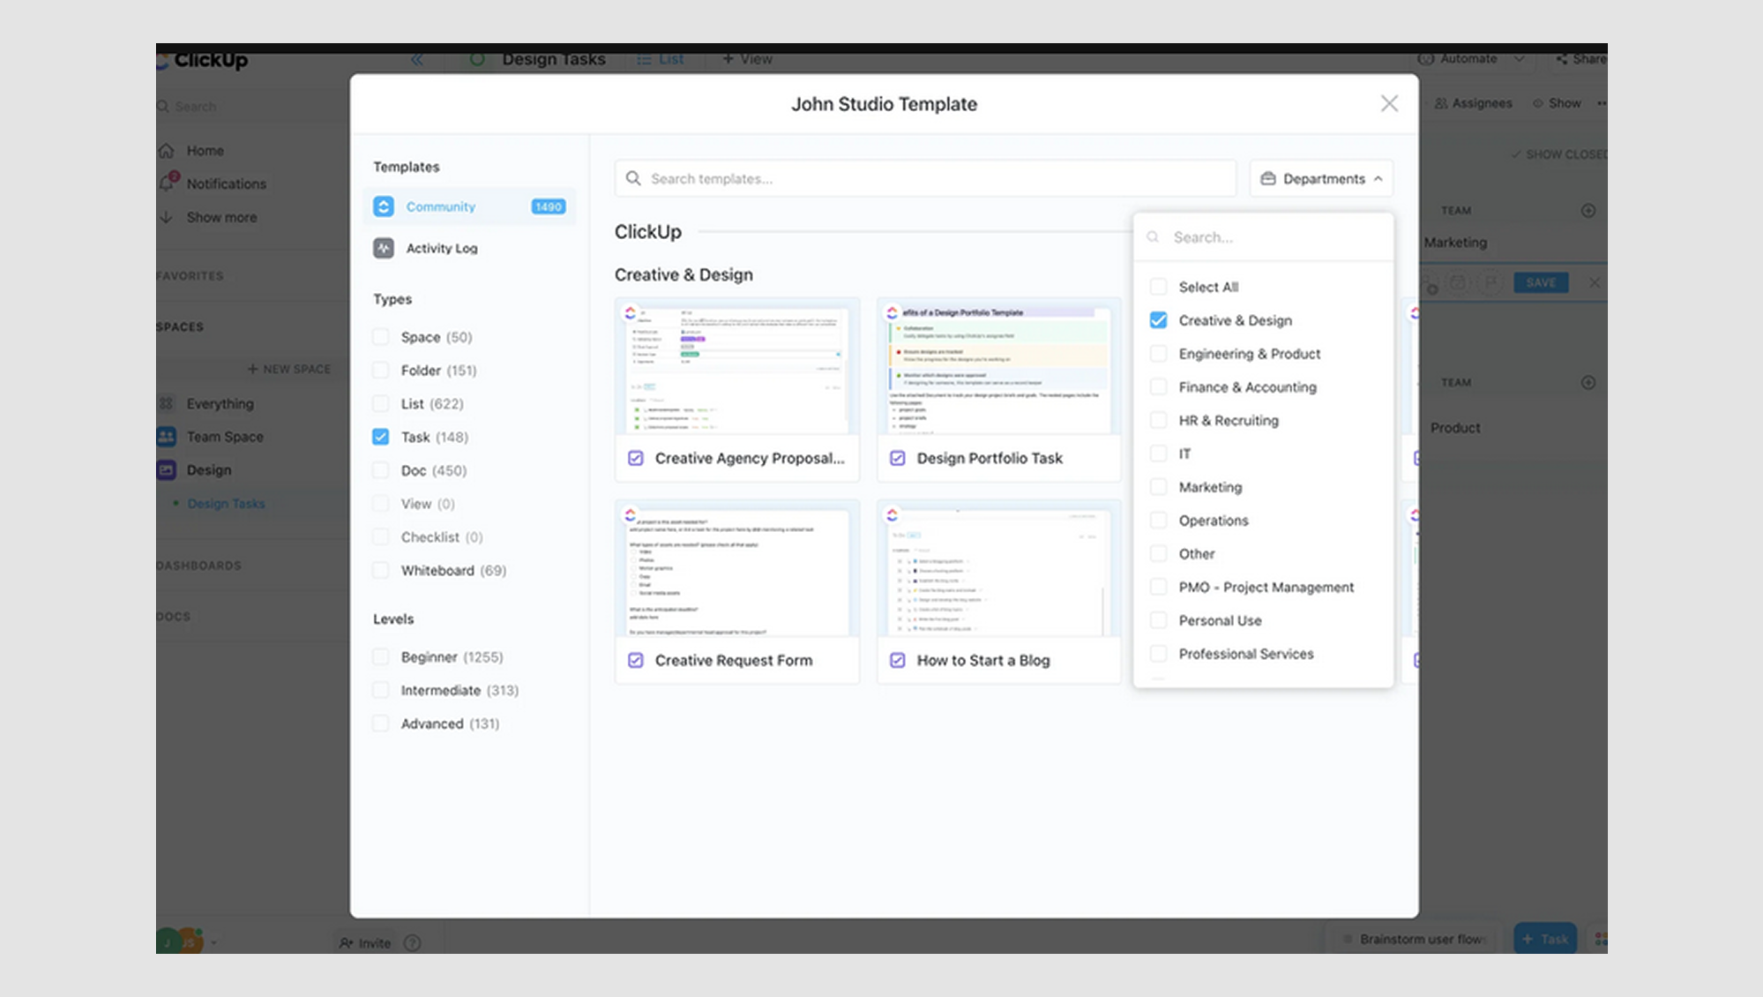This screenshot has height=997, width=1763.
Task: Click the Everything space icon
Action: (x=166, y=403)
